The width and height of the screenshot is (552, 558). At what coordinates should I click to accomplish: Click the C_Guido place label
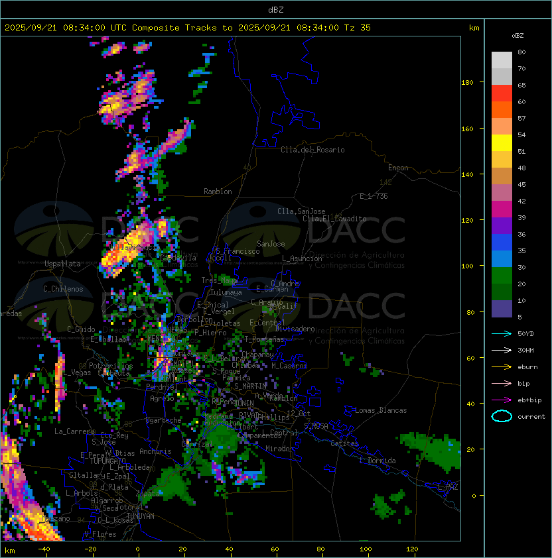tap(81, 329)
